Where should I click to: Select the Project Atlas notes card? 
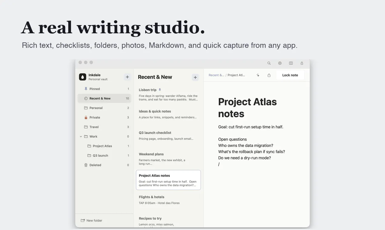(168, 180)
